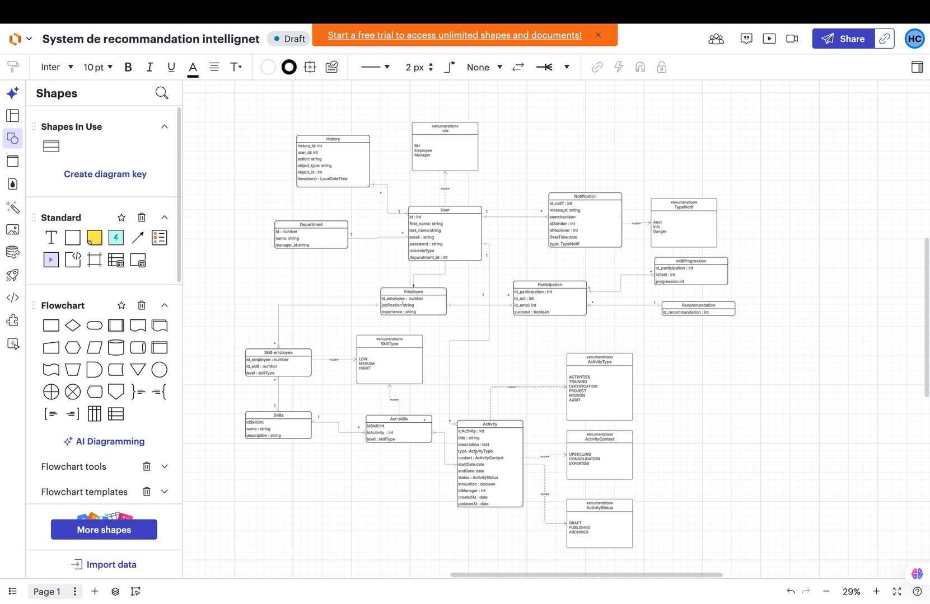Click the format painter icon
This screenshot has height=604, width=930.
(12, 67)
